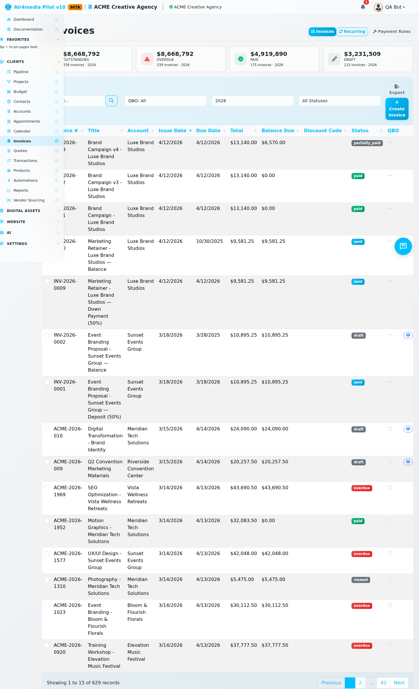
Task: Expand the Digital Assets sidebar section
Action: click(x=30, y=211)
